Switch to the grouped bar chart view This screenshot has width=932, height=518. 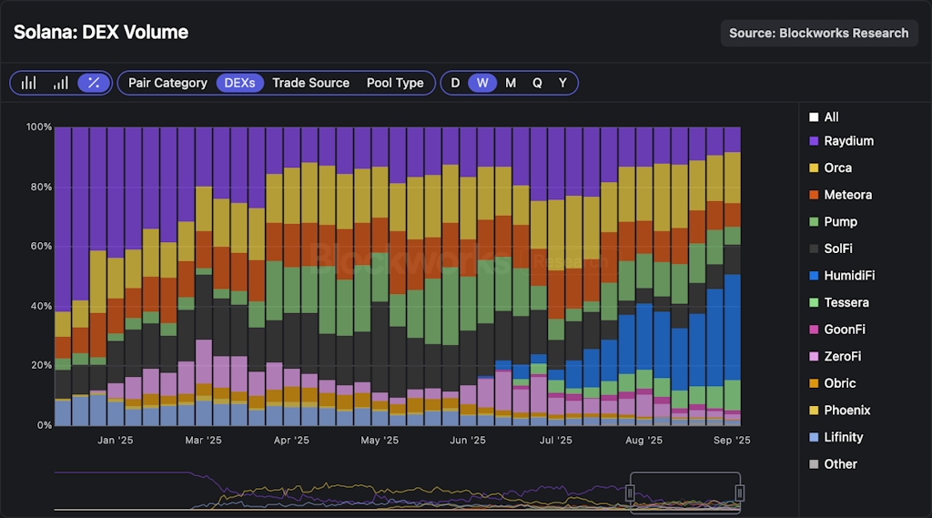(x=29, y=83)
